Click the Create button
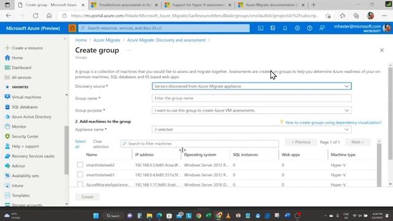Image resolution: width=393 pixels, height=221 pixels. [87, 196]
